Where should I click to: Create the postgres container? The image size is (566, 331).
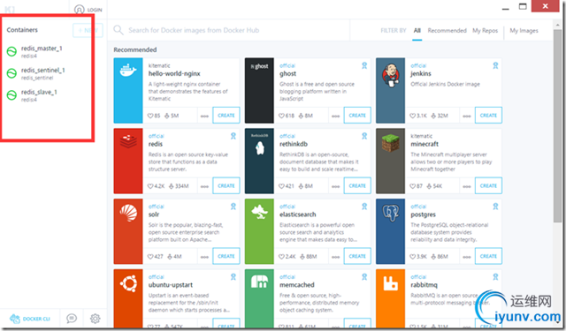488,256
